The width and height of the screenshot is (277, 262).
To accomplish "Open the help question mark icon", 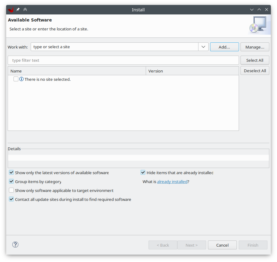I will click(x=15, y=244).
